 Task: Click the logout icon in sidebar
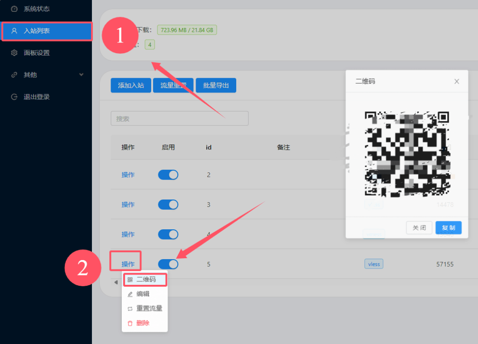(x=14, y=97)
